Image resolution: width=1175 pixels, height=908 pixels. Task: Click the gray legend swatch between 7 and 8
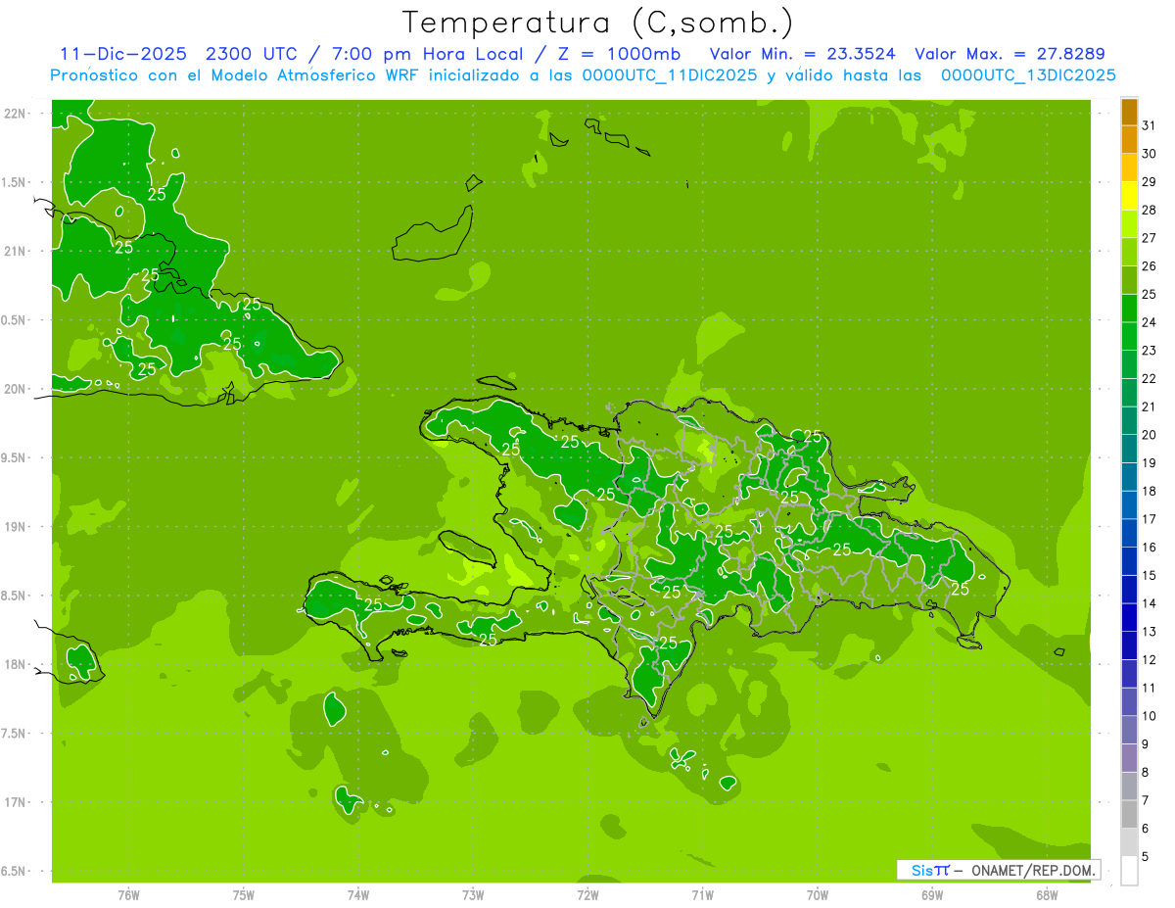coord(1129,786)
